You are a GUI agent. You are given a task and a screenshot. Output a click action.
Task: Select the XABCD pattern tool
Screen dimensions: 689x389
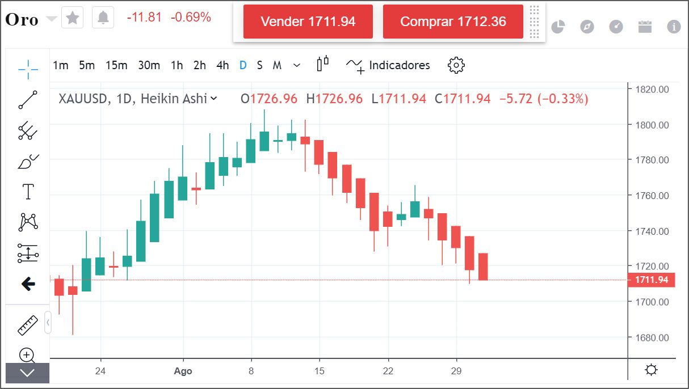pyautogui.click(x=28, y=222)
